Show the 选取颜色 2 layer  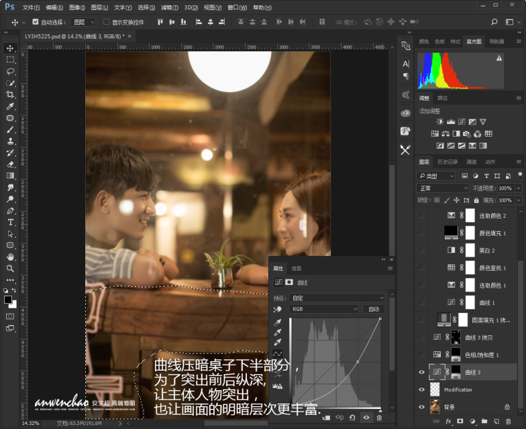(421, 216)
